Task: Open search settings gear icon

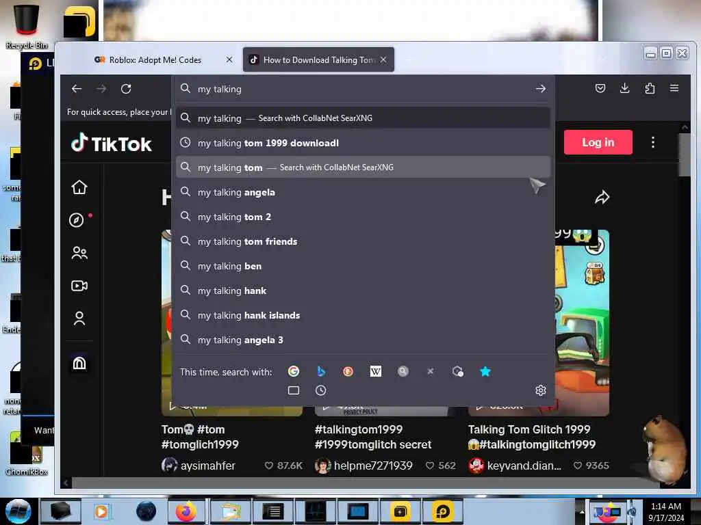Action: click(541, 390)
